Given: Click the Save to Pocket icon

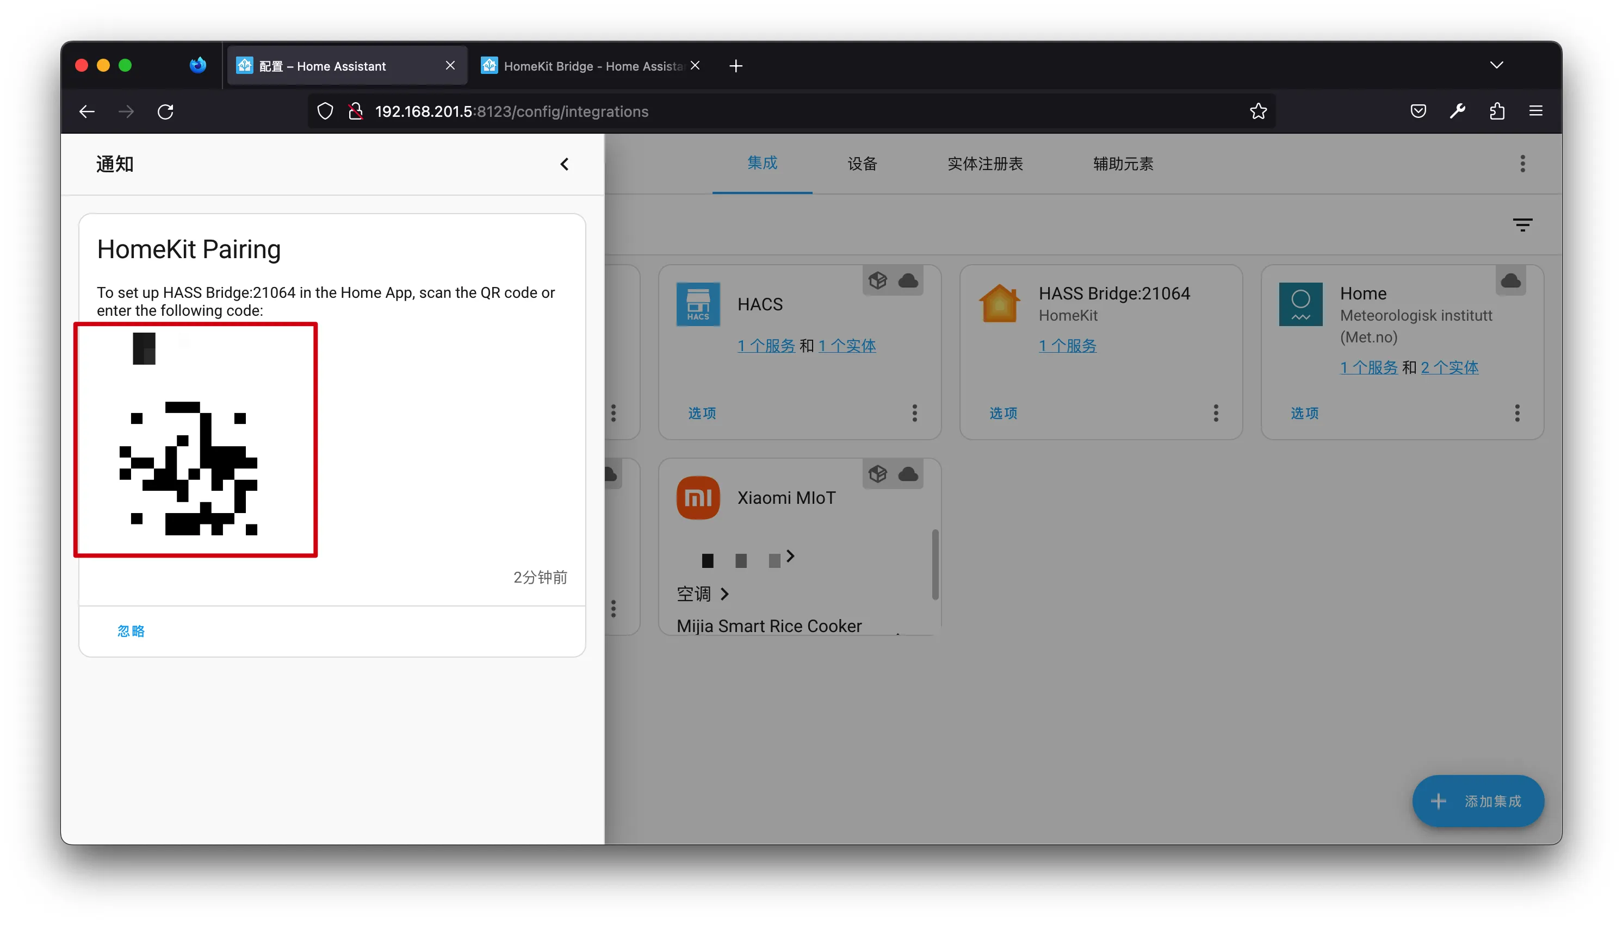Looking at the screenshot, I should (1417, 112).
